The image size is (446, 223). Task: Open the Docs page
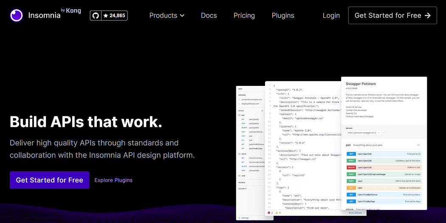click(x=209, y=16)
